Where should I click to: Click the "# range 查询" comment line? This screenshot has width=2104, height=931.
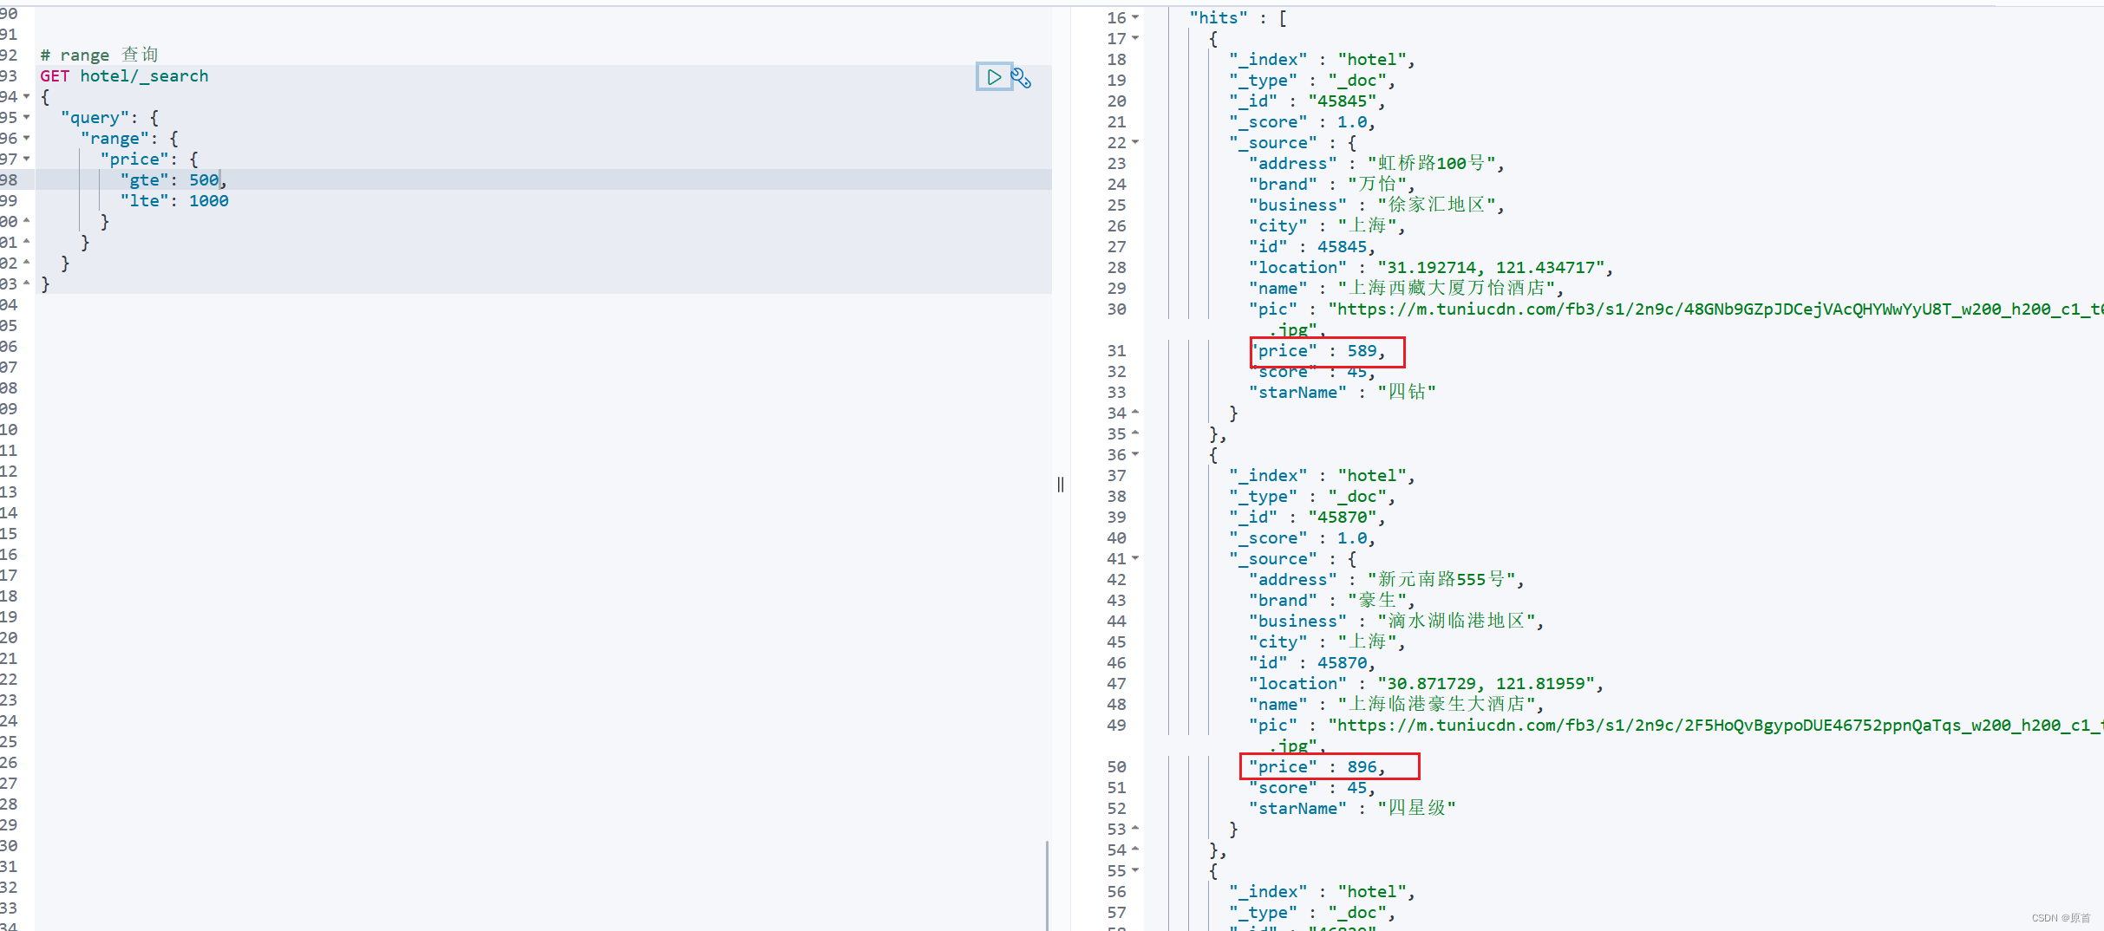[x=100, y=55]
